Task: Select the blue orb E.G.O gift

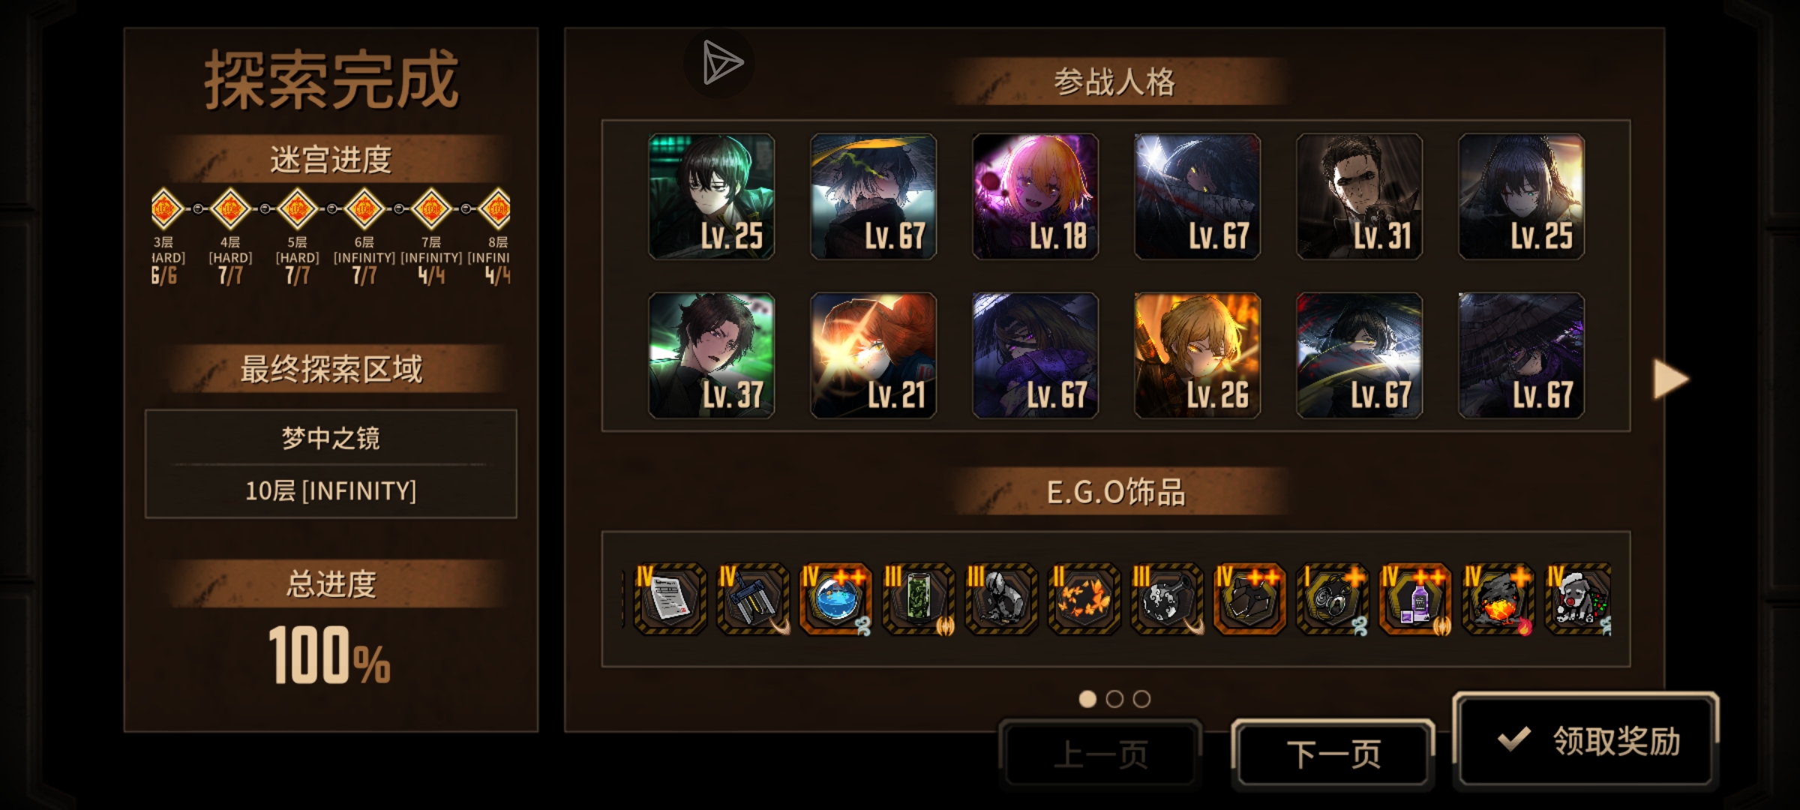Action: pyautogui.click(x=835, y=599)
